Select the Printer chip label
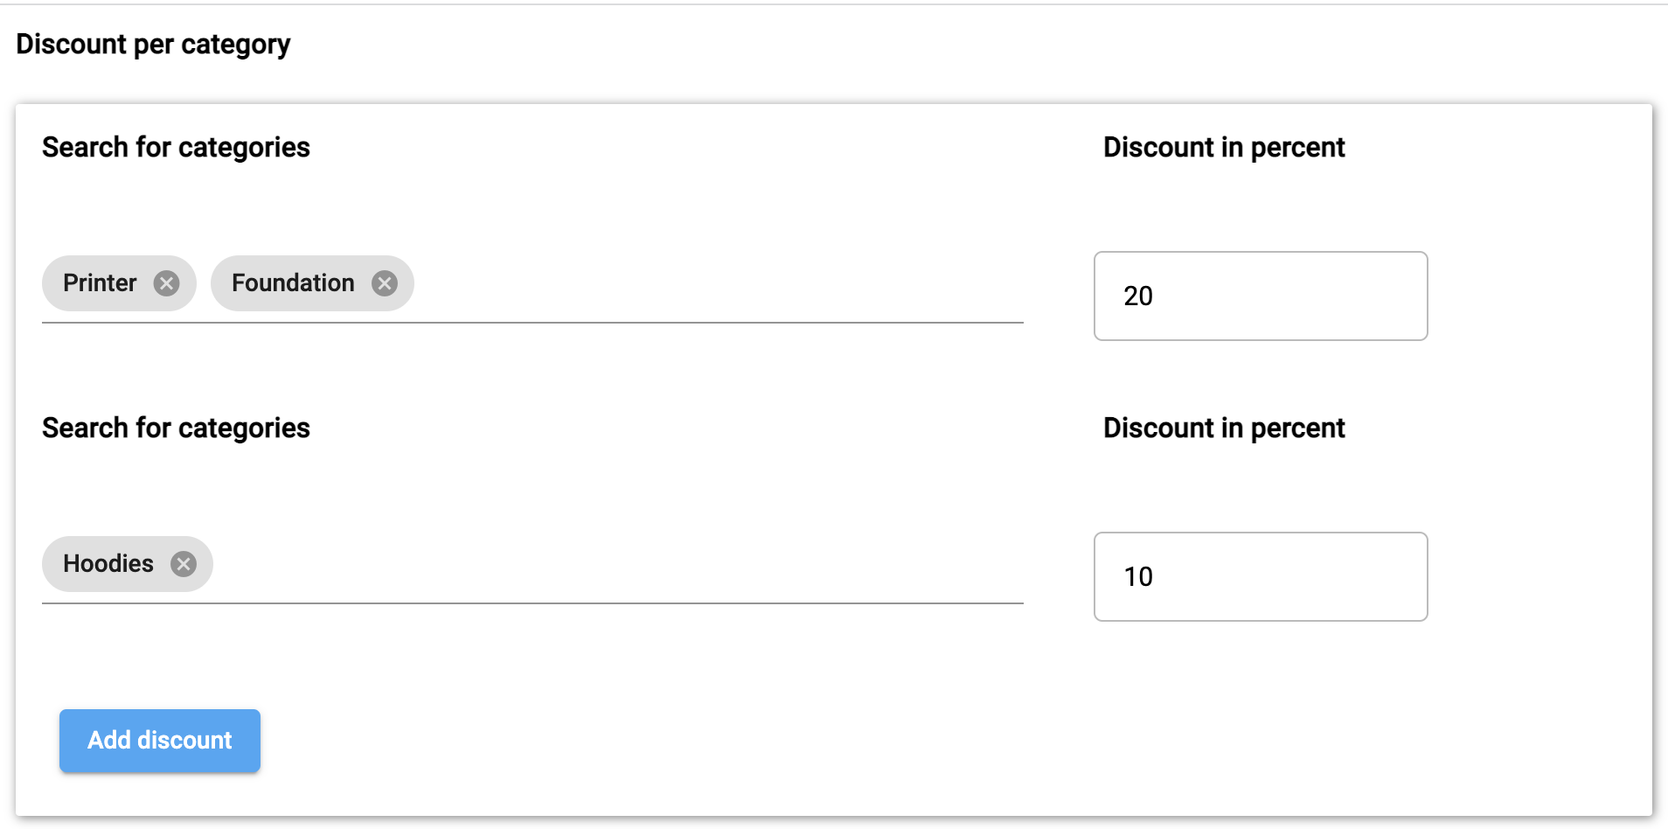This screenshot has width=1668, height=829. (x=100, y=283)
